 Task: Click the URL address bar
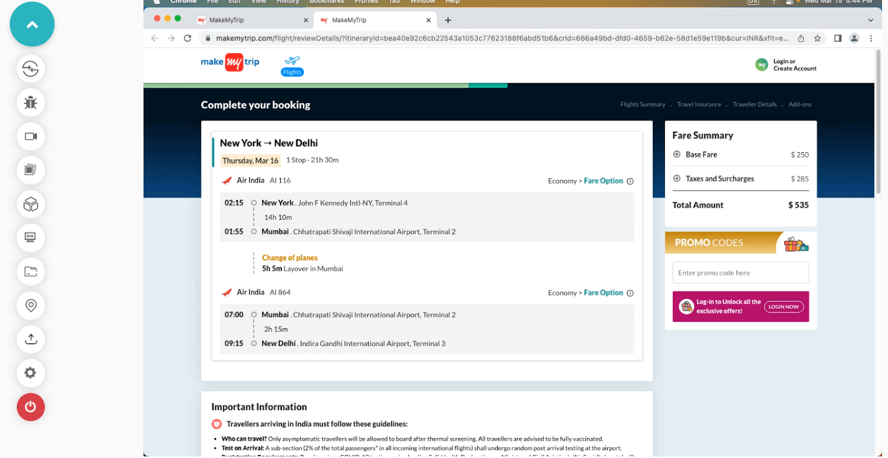(502, 38)
